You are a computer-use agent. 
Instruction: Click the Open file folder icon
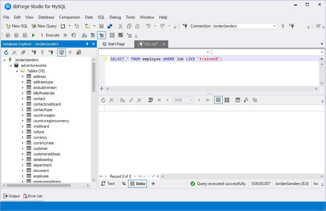pos(87,26)
